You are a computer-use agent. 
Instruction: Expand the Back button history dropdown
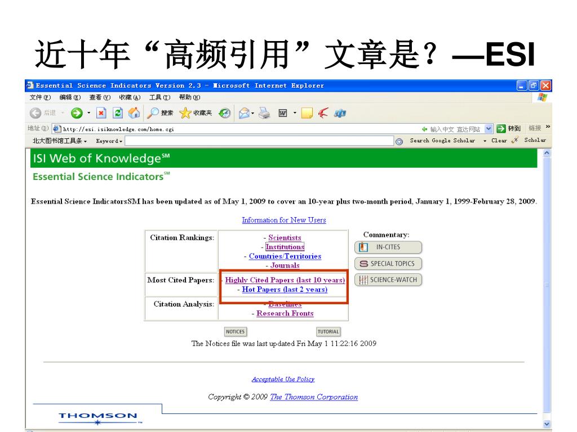pos(63,112)
